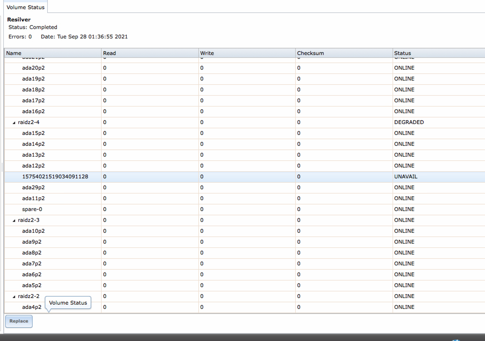This screenshot has width=485, height=341.
Task: Select the ada11p2 disk row
Action: click(x=33, y=199)
